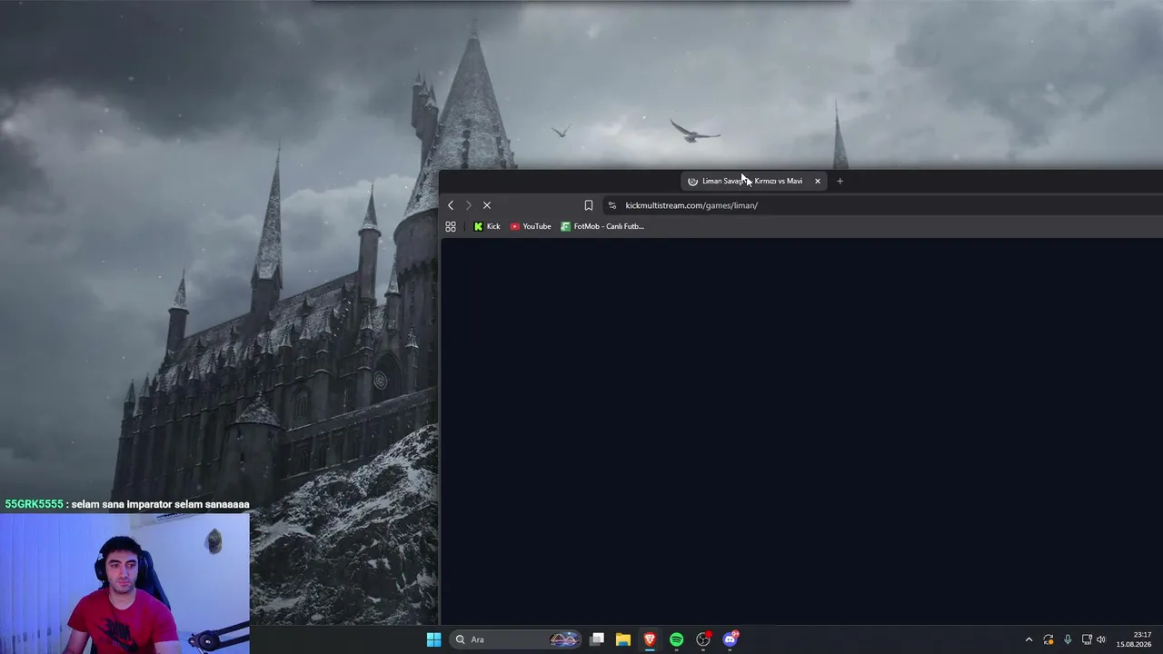Open the volume control in system tray
The width and height of the screenshot is (1163, 654).
1101,639
